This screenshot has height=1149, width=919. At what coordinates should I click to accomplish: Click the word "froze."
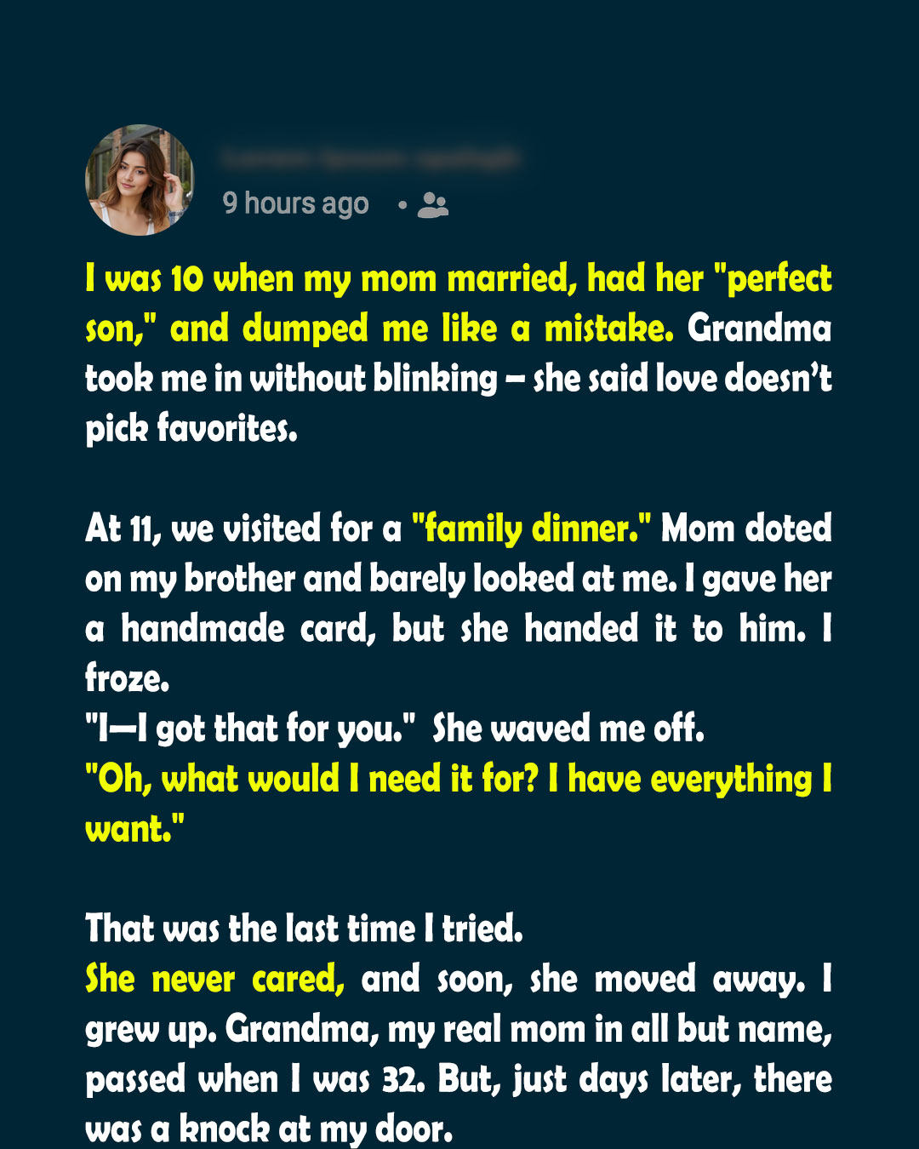pos(128,678)
